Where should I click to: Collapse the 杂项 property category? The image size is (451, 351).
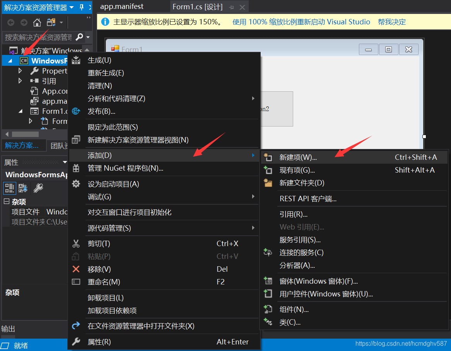[x=6, y=201]
